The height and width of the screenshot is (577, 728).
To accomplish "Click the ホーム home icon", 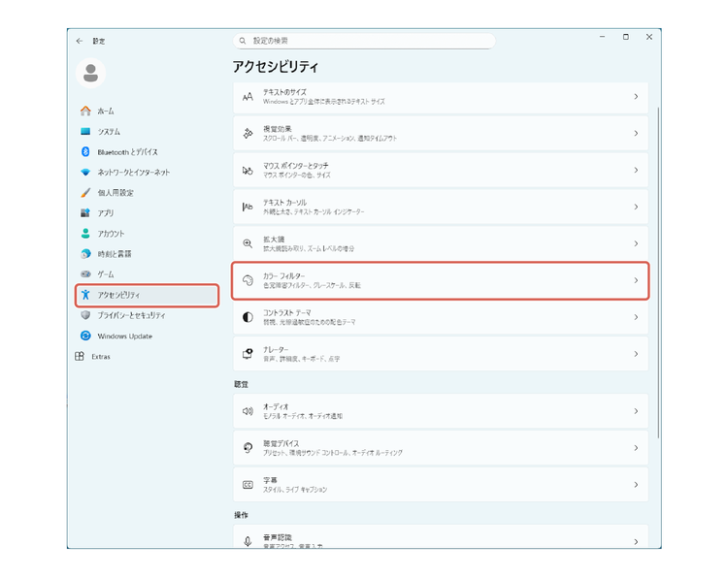I will pos(85,111).
